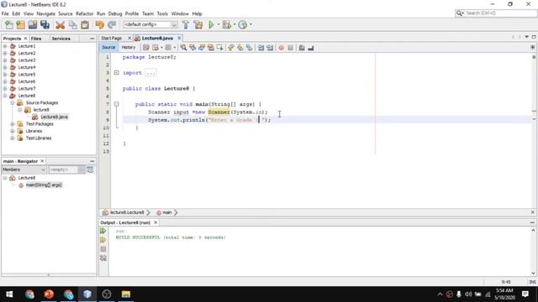Click the Stop square icon in the Output panel
Screen dimensions: 538x302
103,249
